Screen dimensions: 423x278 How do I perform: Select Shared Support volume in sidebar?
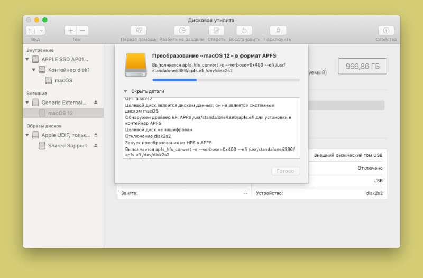(63, 145)
